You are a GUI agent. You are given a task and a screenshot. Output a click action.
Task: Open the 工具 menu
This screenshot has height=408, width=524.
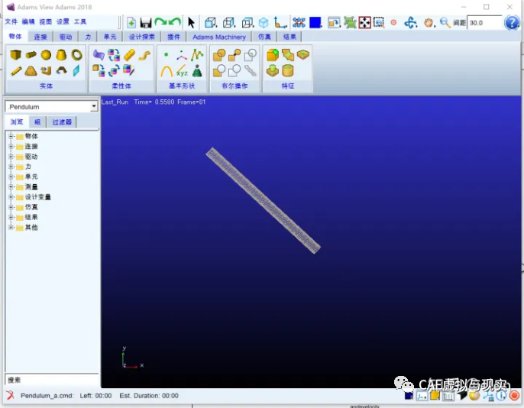pos(80,21)
